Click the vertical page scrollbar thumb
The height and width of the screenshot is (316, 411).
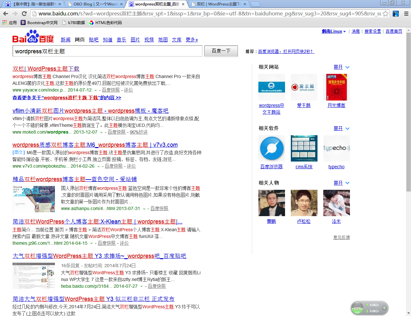click(x=408, y=112)
